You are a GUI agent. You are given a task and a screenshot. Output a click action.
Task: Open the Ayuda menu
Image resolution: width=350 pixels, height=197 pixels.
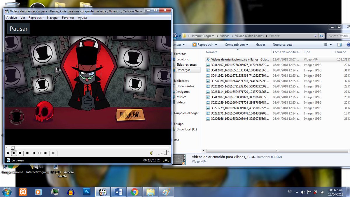coord(82,18)
